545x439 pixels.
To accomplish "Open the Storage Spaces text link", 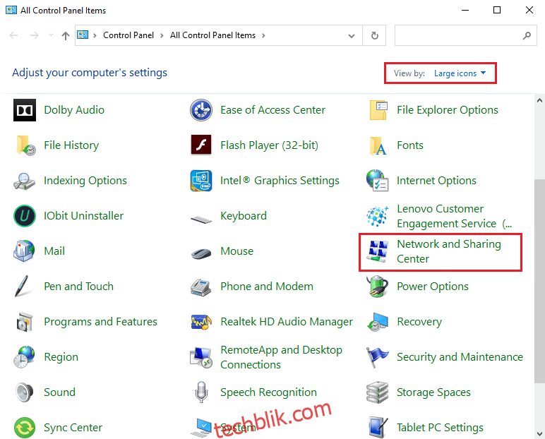I will (x=433, y=392).
